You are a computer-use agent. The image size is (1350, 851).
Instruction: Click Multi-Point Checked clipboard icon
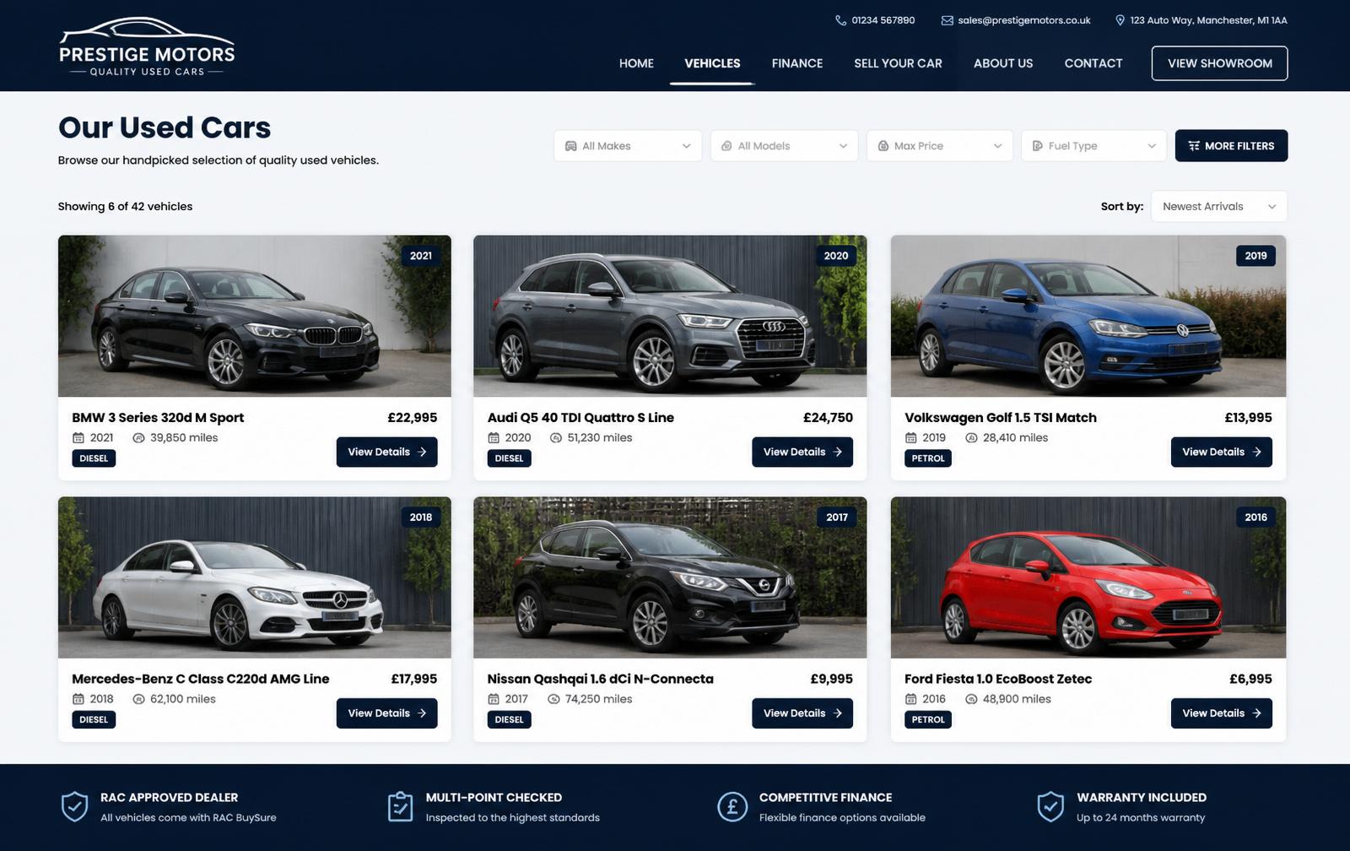coord(400,806)
